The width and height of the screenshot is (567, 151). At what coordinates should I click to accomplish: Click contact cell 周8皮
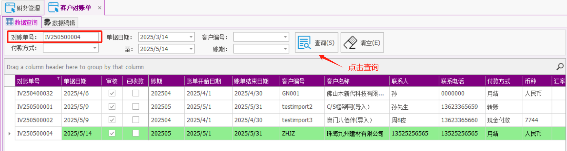414,120
